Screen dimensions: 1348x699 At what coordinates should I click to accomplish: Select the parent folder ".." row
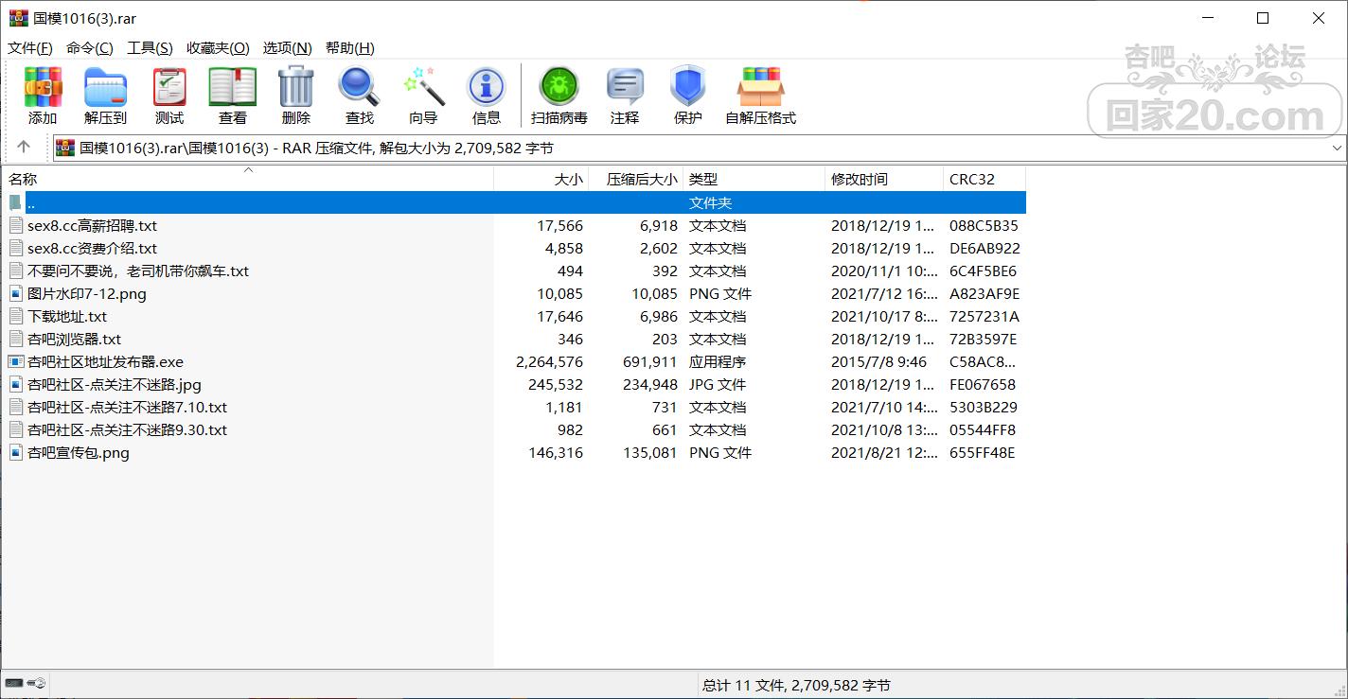pos(31,203)
